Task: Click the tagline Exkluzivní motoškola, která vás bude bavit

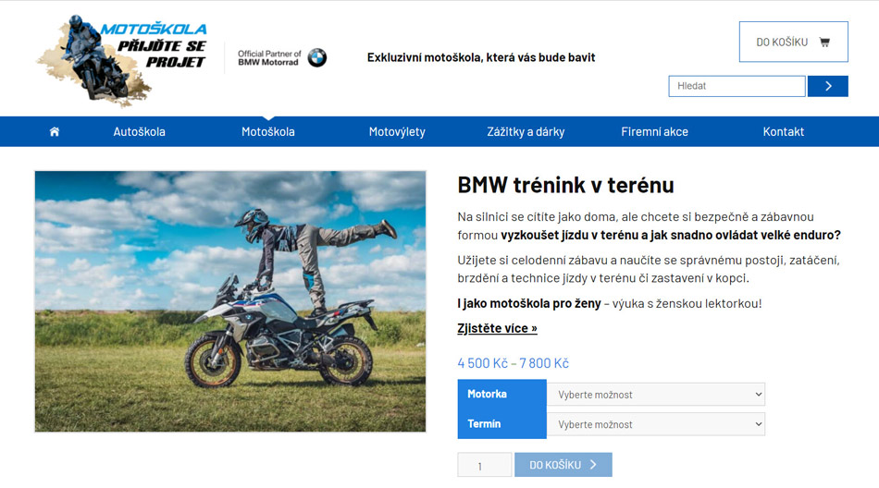Action: pyautogui.click(x=481, y=57)
